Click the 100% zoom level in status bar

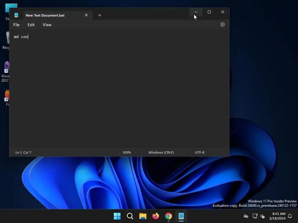click(x=127, y=152)
